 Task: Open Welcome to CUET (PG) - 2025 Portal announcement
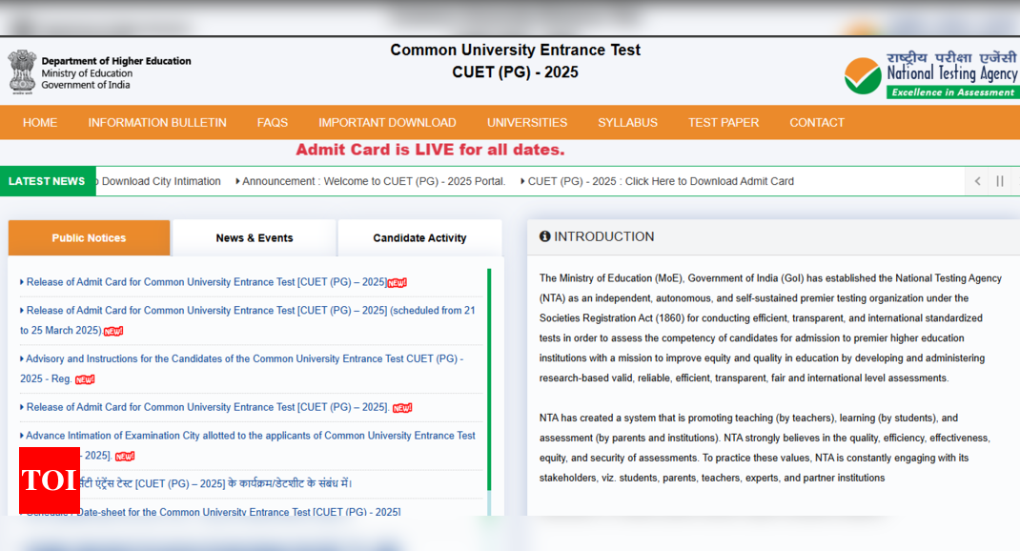tap(370, 181)
